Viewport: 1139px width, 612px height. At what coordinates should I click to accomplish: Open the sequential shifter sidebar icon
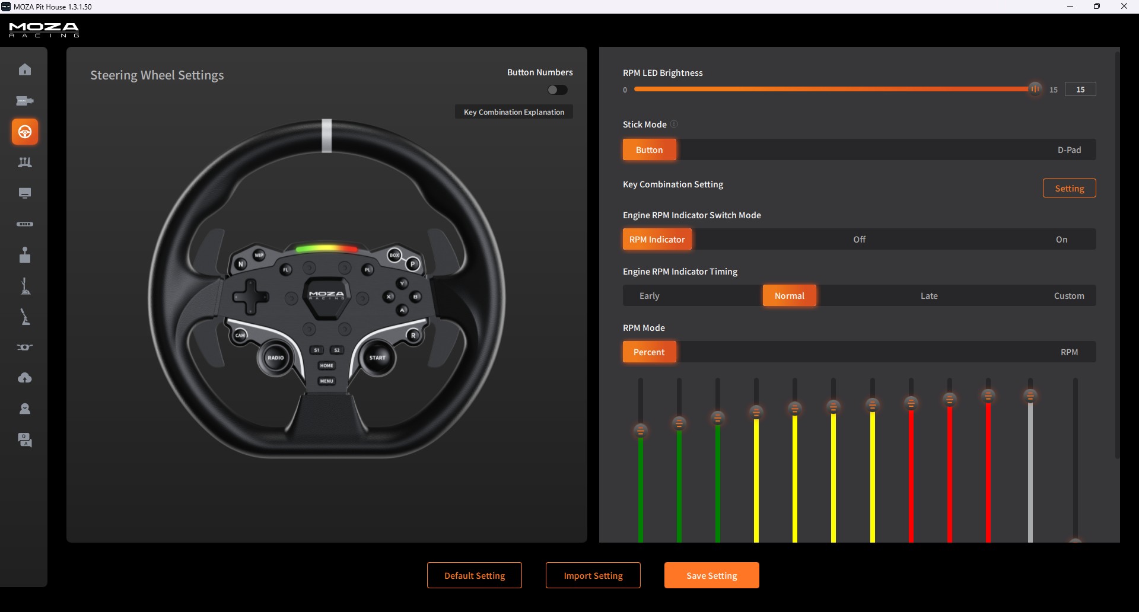point(25,286)
